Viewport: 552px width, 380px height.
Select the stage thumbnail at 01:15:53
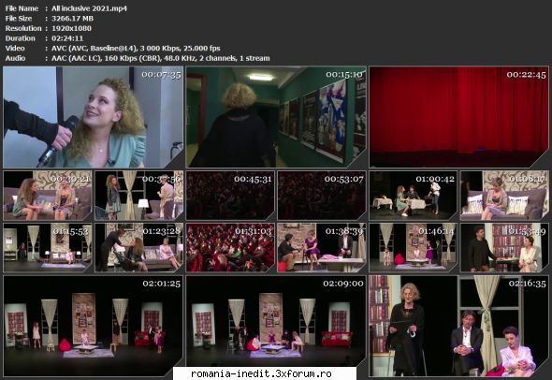click(48, 248)
